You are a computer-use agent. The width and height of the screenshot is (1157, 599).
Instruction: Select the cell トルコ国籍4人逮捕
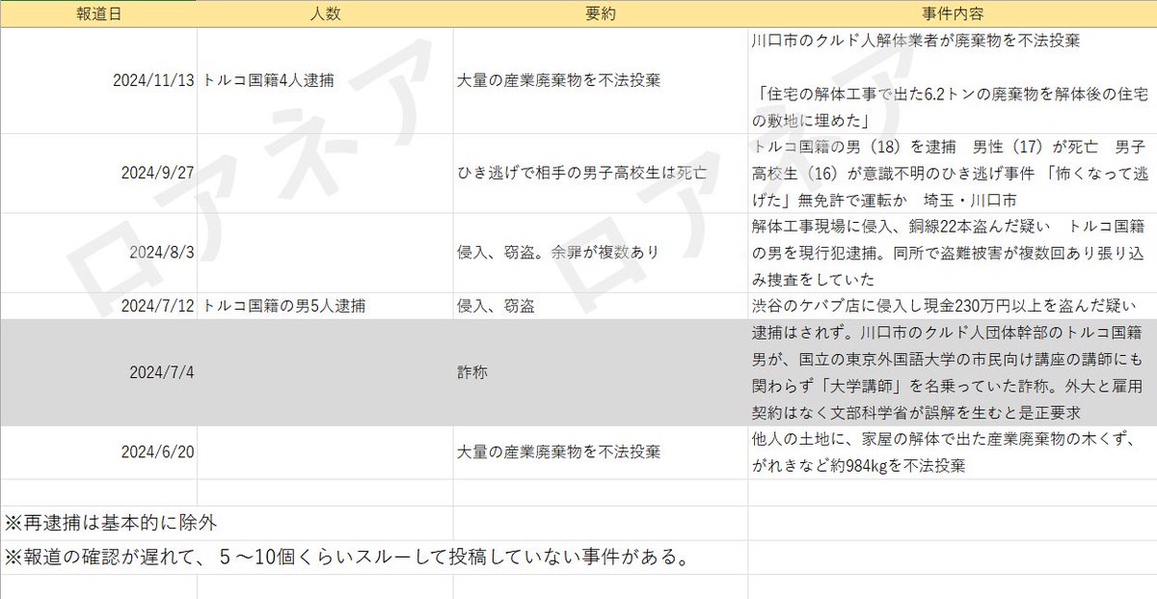pos(325,81)
